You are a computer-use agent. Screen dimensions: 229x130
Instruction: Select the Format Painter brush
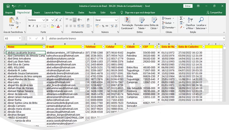tap(17, 27)
